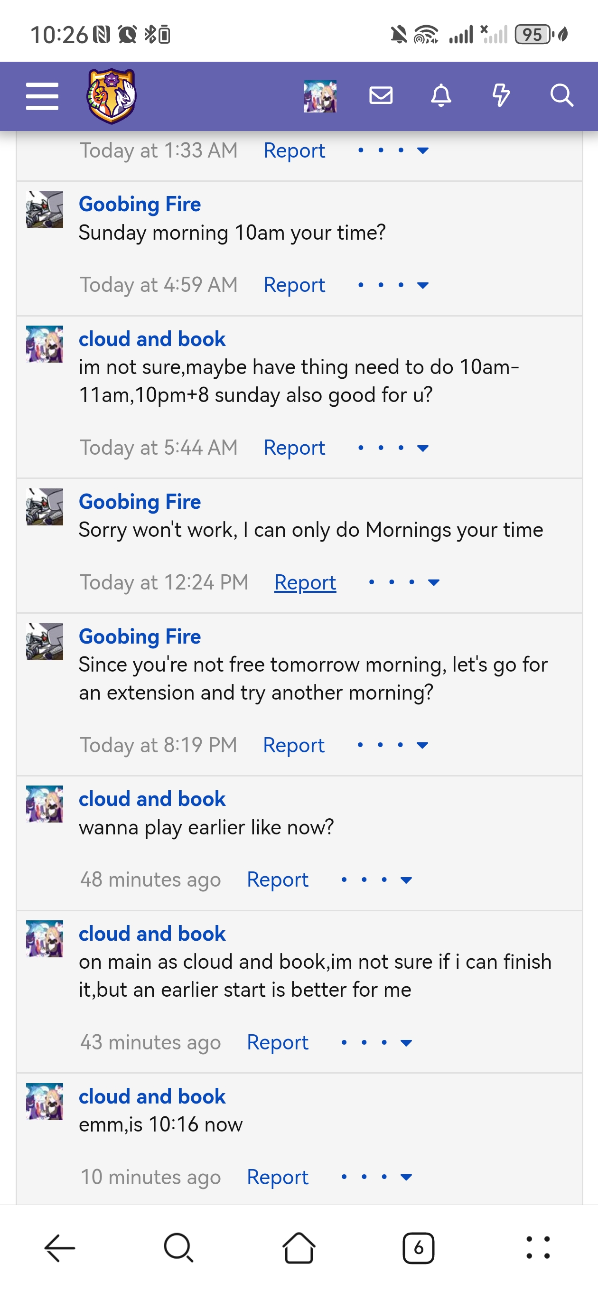Open the hamburger navigation menu
The height and width of the screenshot is (1291, 598).
pos(42,96)
